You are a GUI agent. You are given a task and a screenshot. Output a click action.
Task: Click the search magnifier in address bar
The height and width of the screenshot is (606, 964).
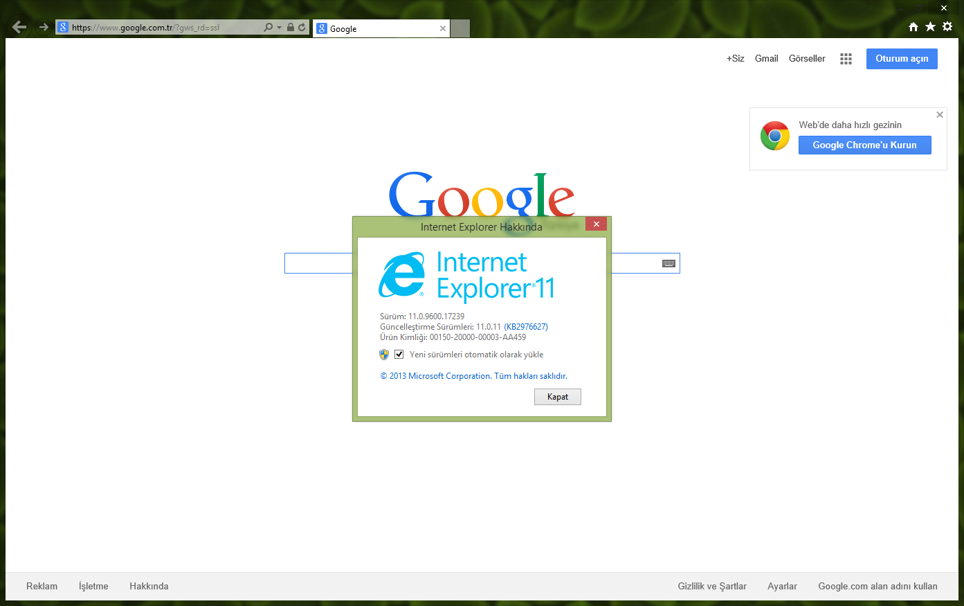point(268,28)
